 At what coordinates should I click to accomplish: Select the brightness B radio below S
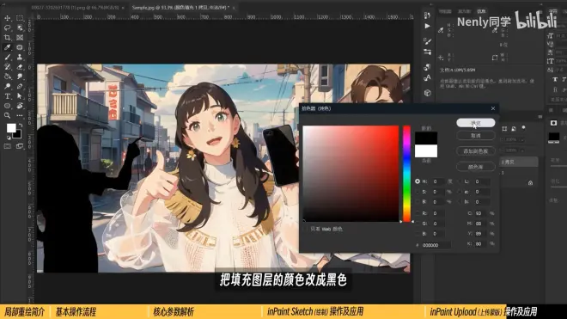pos(418,202)
